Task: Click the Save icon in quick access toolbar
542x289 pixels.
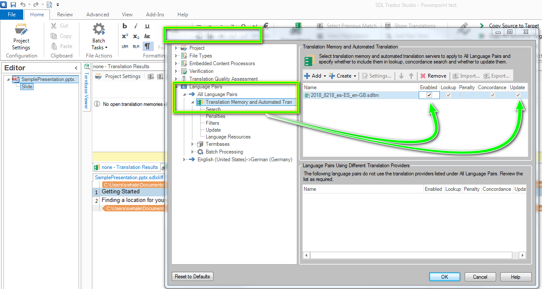Action: [x=13, y=5]
